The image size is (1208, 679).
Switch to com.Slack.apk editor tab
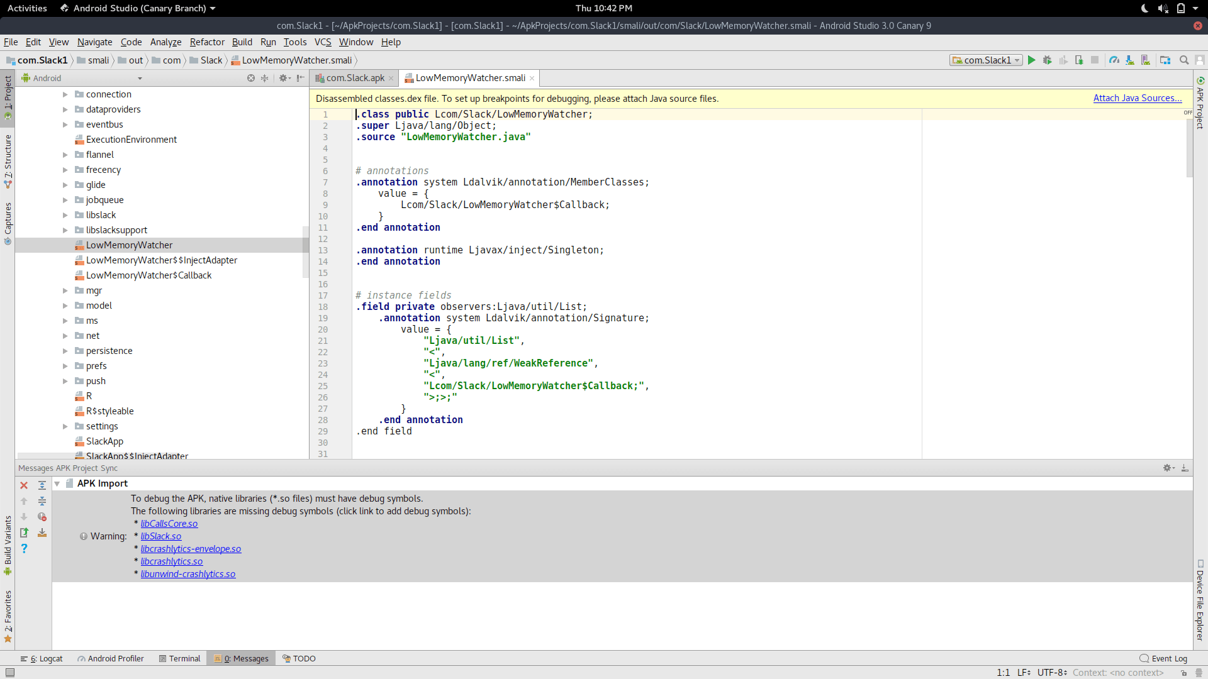click(x=354, y=78)
